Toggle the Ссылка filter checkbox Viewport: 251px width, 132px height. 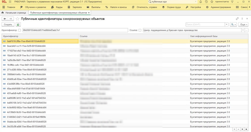(x=140, y=30)
